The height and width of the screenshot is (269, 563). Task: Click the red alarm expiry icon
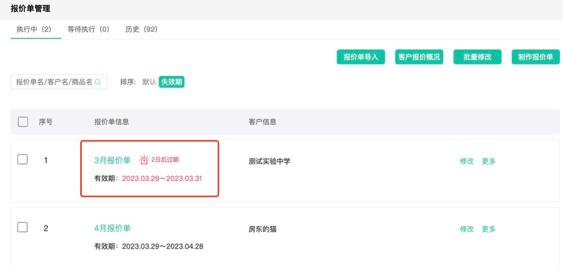click(144, 160)
